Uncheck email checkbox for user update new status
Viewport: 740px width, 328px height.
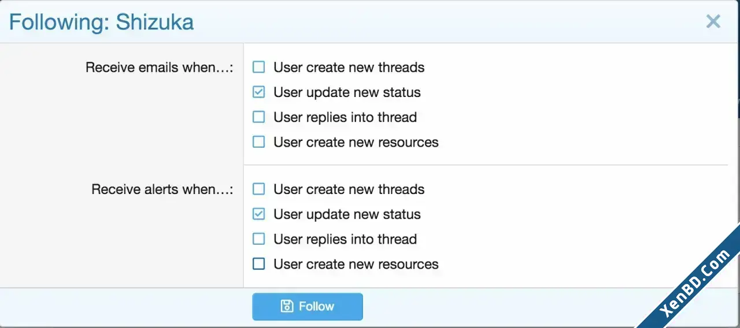coord(259,92)
